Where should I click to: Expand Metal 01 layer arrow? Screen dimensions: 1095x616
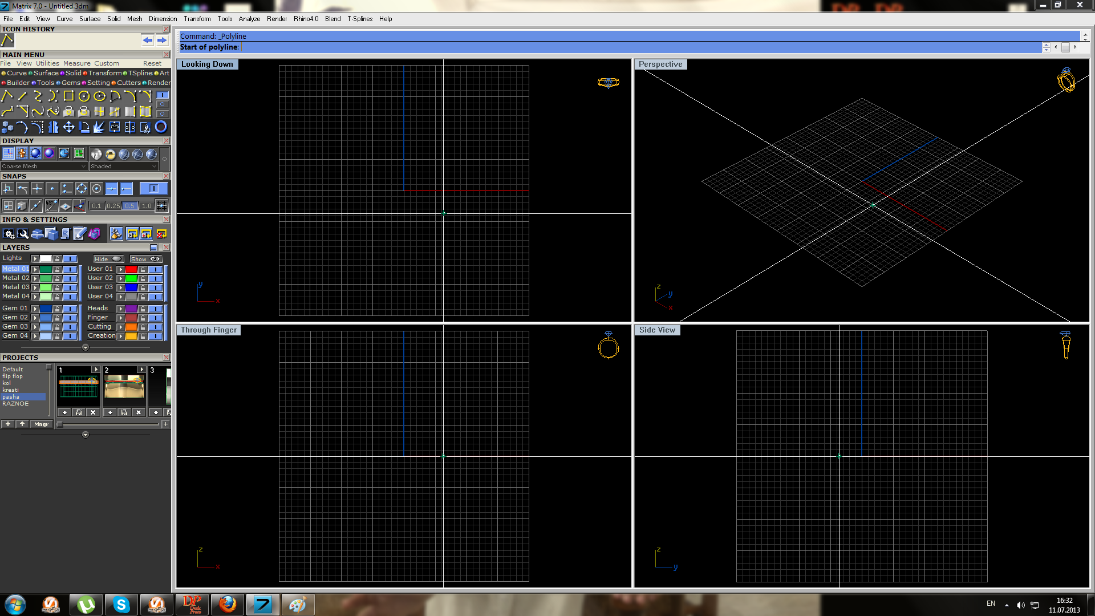pyautogui.click(x=35, y=269)
